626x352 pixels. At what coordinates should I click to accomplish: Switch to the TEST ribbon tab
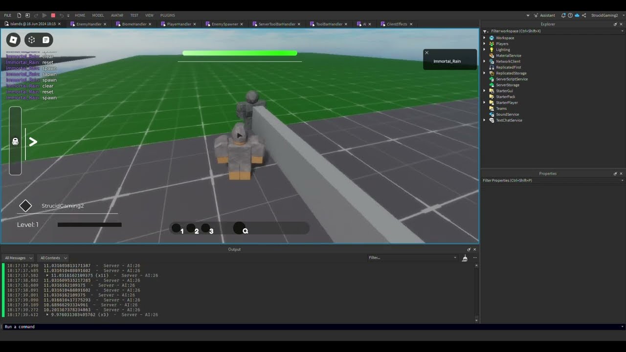point(134,15)
